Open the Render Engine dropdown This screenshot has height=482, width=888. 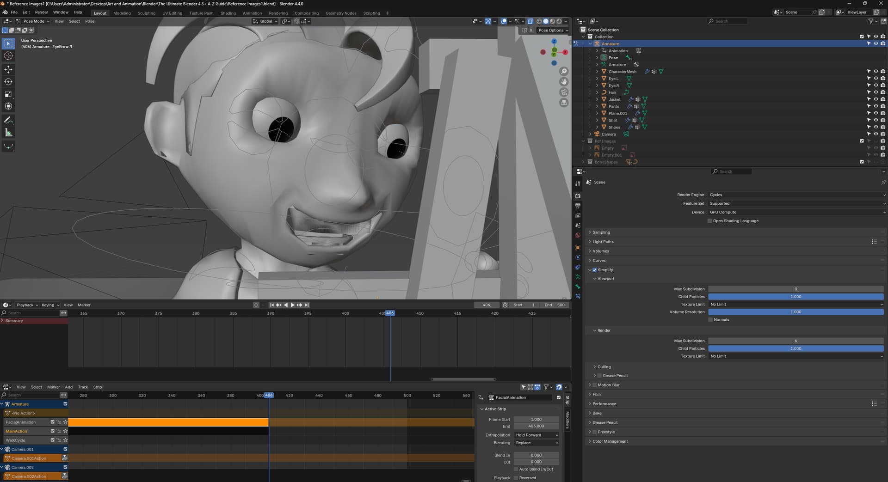click(x=795, y=195)
